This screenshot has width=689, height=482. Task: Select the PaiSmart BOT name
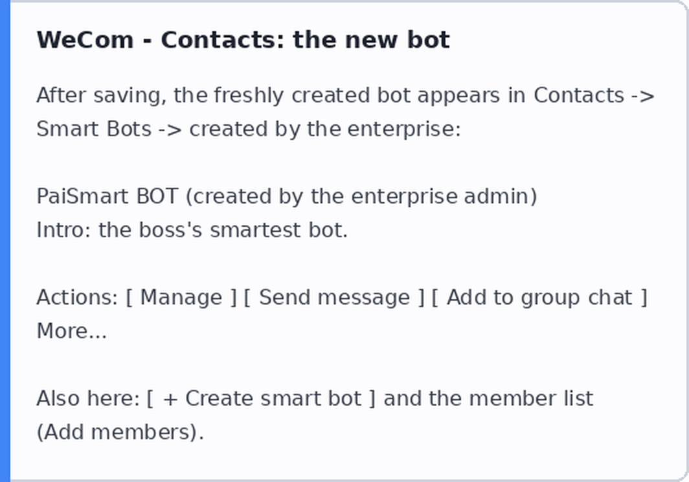tap(107, 196)
